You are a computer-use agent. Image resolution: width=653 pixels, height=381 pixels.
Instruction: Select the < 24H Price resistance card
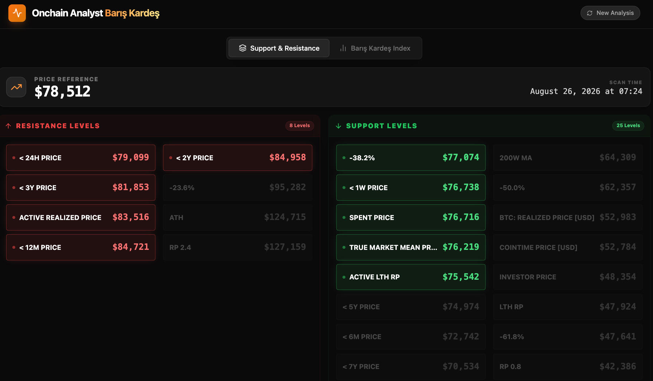tap(81, 158)
